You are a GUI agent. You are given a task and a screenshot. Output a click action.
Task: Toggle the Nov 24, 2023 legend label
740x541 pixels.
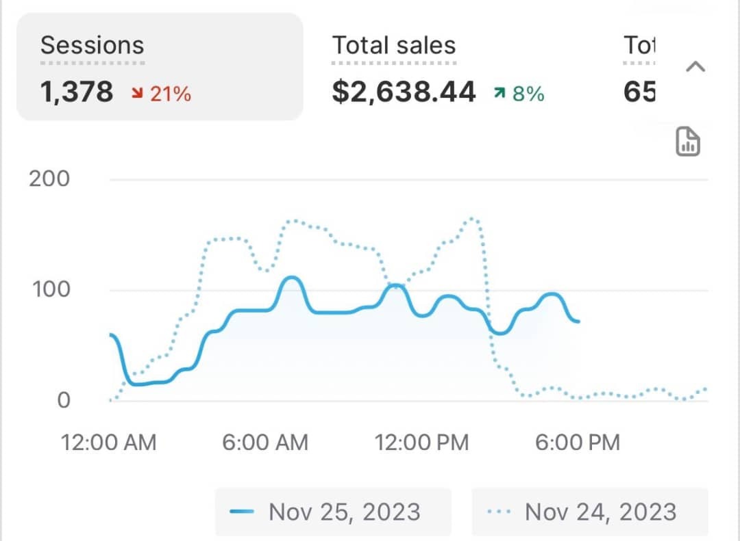(x=600, y=512)
